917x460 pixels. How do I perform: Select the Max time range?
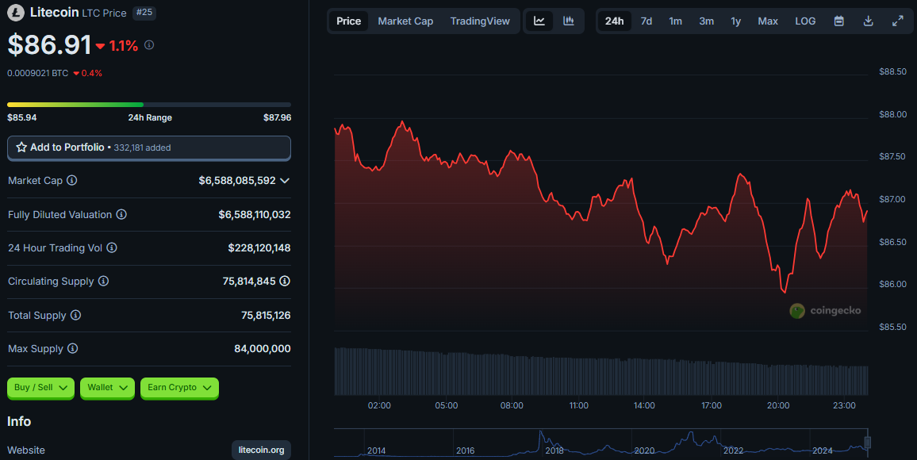[x=768, y=21]
